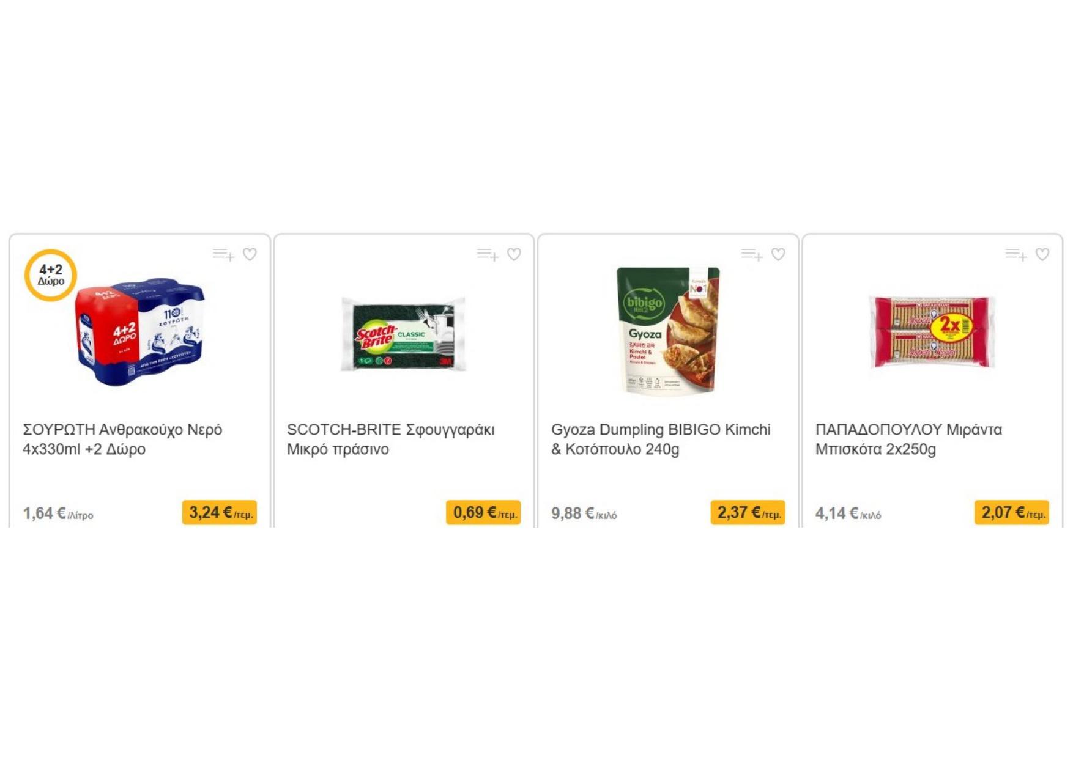
Task: Favorite the SCOTCH-BRITE sponge with heart icon
Action: coord(514,254)
